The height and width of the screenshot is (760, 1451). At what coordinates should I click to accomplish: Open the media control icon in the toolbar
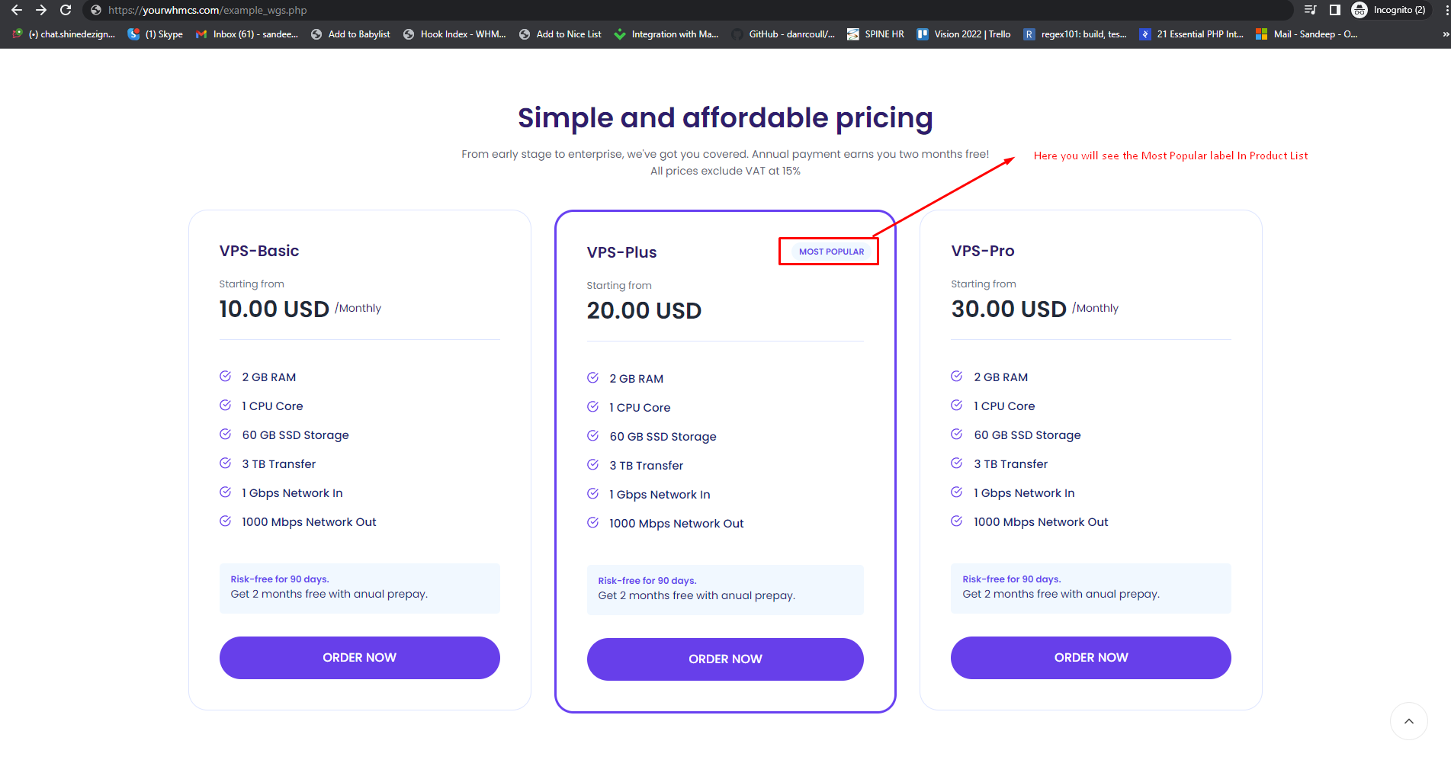pyautogui.click(x=1310, y=10)
